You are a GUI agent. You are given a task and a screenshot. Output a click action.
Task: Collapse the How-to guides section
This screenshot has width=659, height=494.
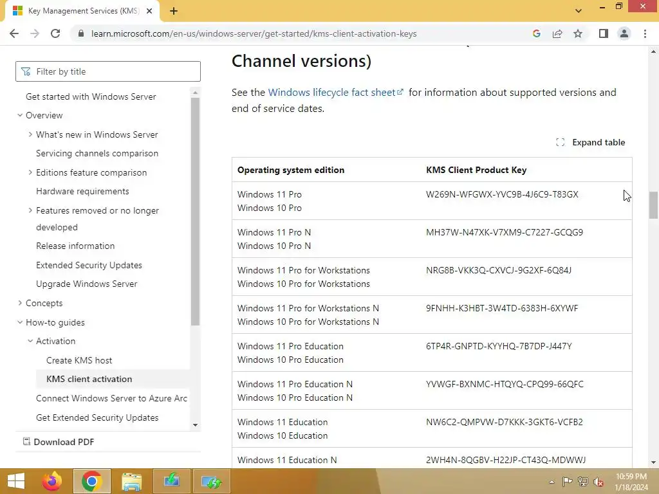(20, 322)
